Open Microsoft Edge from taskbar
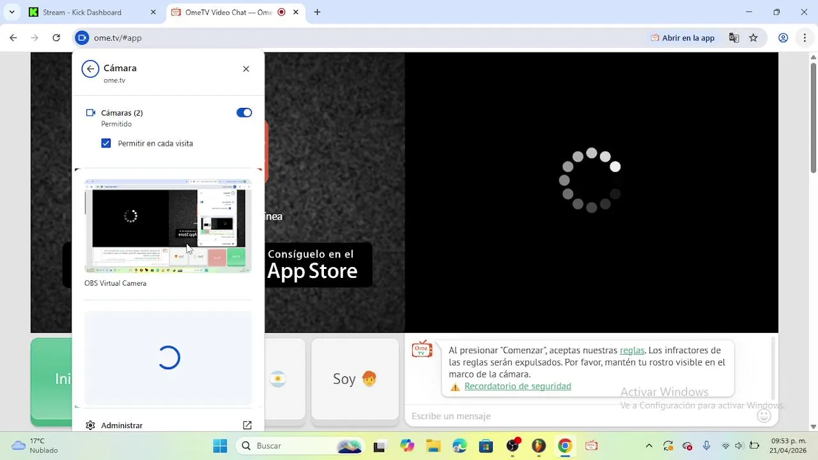The image size is (818, 460). click(x=459, y=446)
